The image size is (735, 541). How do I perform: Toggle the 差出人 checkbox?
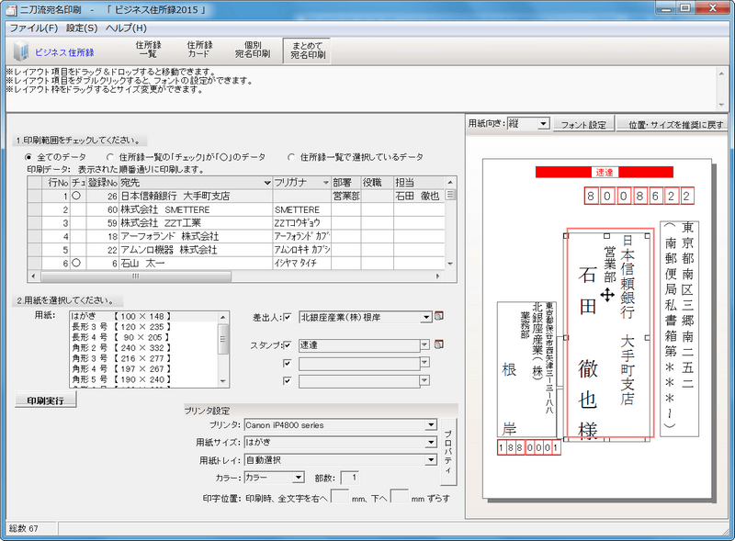coord(287,317)
